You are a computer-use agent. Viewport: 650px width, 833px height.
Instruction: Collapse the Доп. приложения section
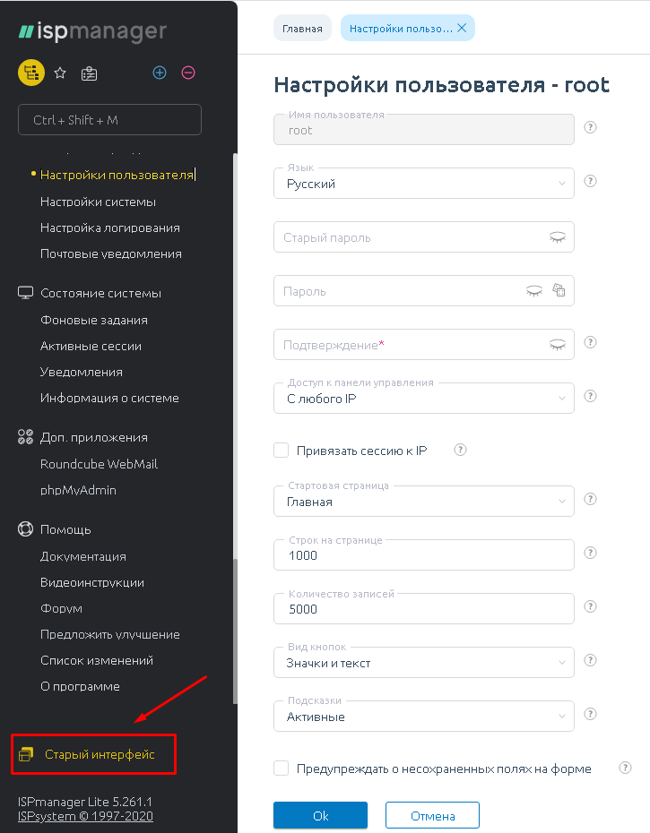[x=93, y=437]
